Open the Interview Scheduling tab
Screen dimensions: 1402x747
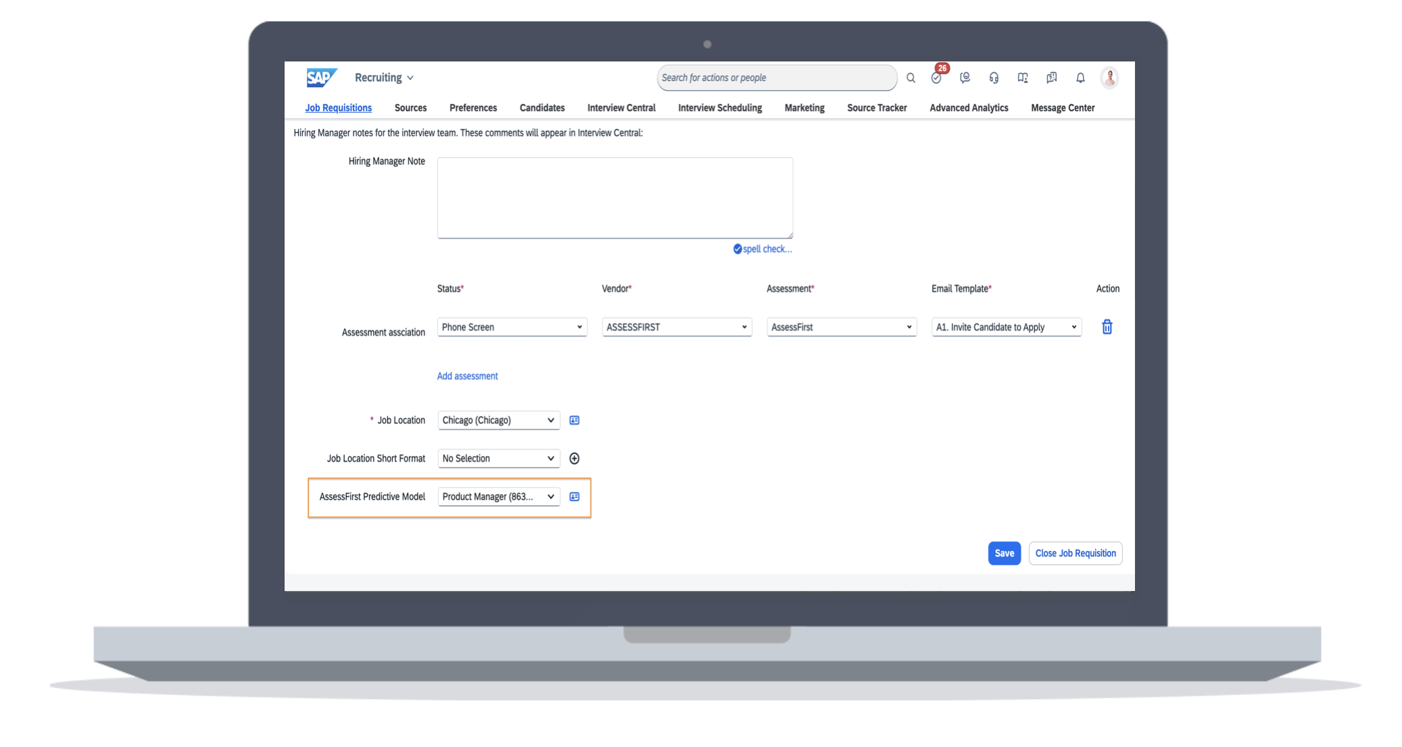pos(719,108)
